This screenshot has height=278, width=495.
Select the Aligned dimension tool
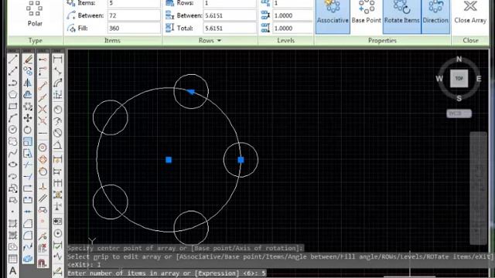58,71
